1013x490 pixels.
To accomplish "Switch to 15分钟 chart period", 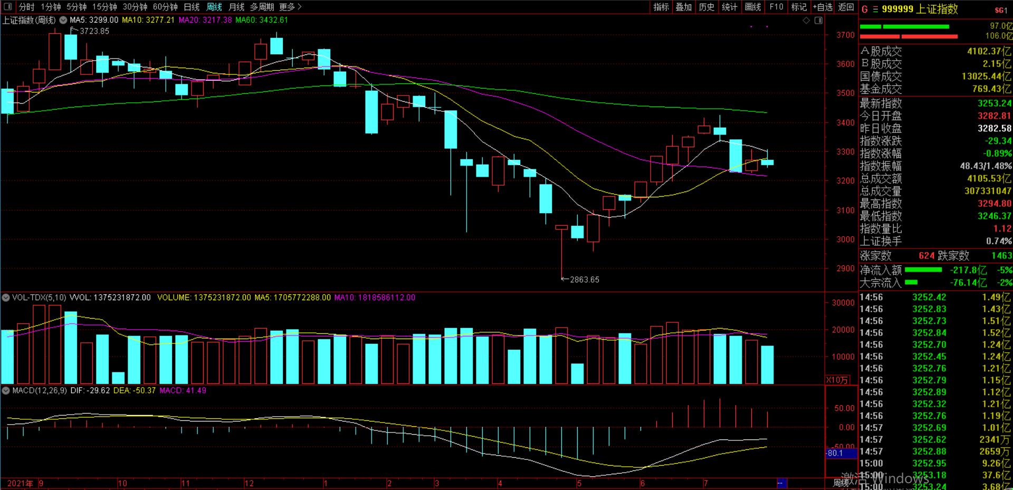I will [104, 7].
